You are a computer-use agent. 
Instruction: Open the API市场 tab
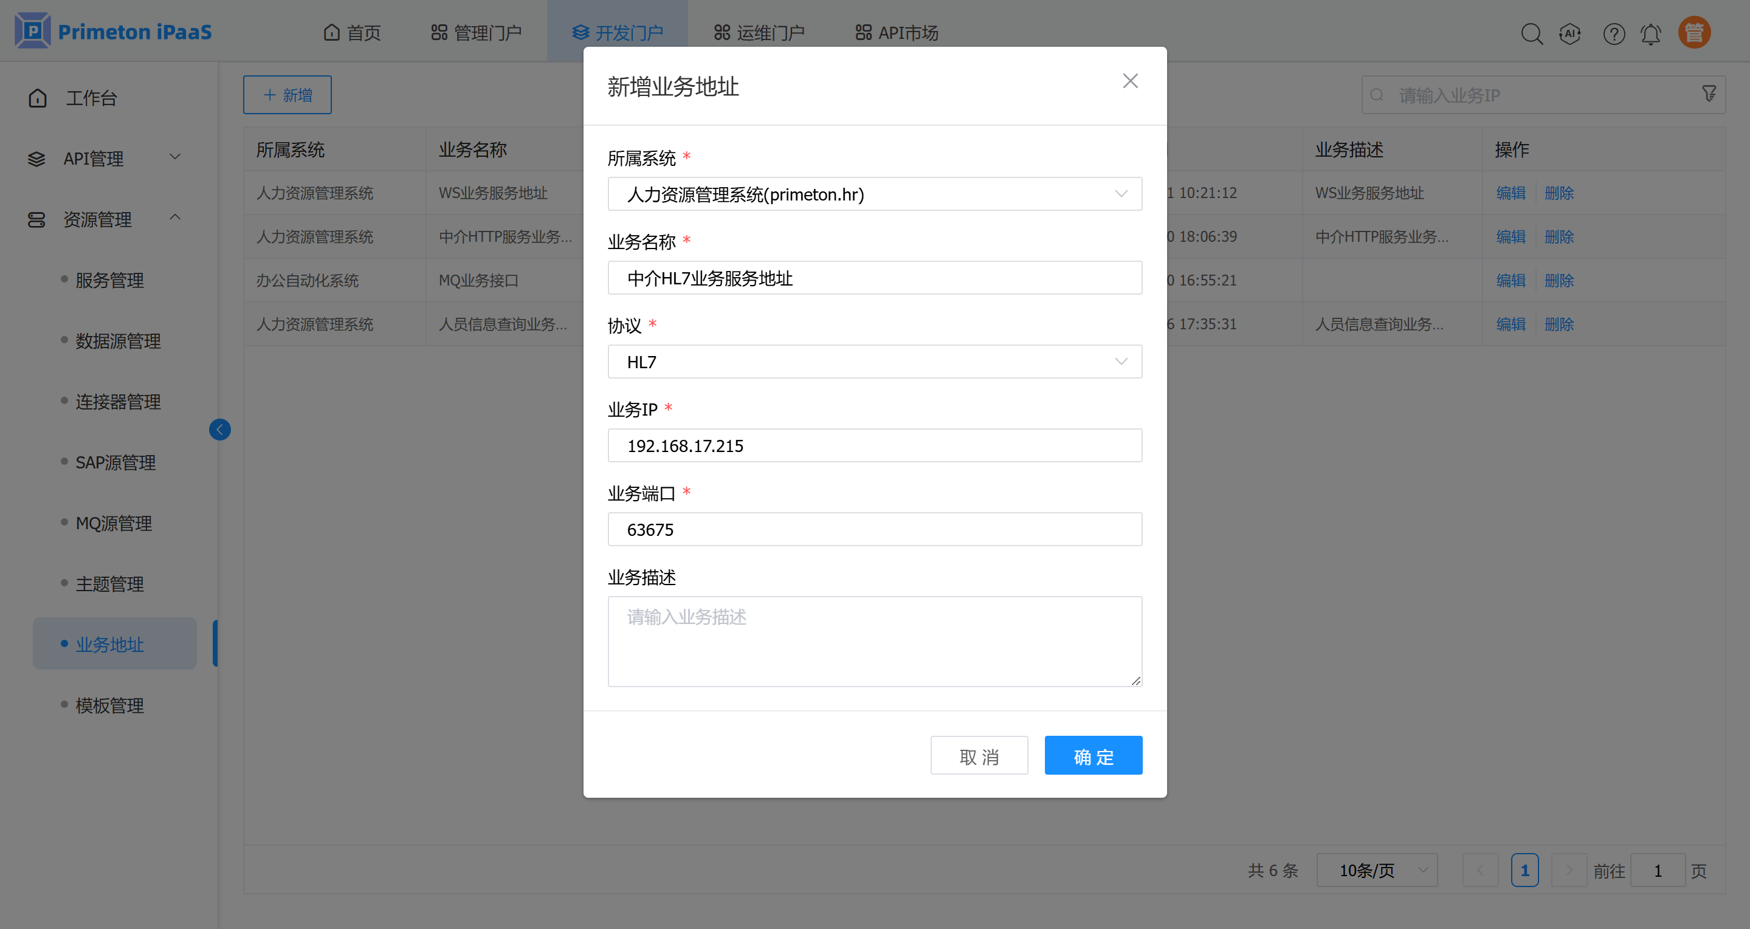897,32
